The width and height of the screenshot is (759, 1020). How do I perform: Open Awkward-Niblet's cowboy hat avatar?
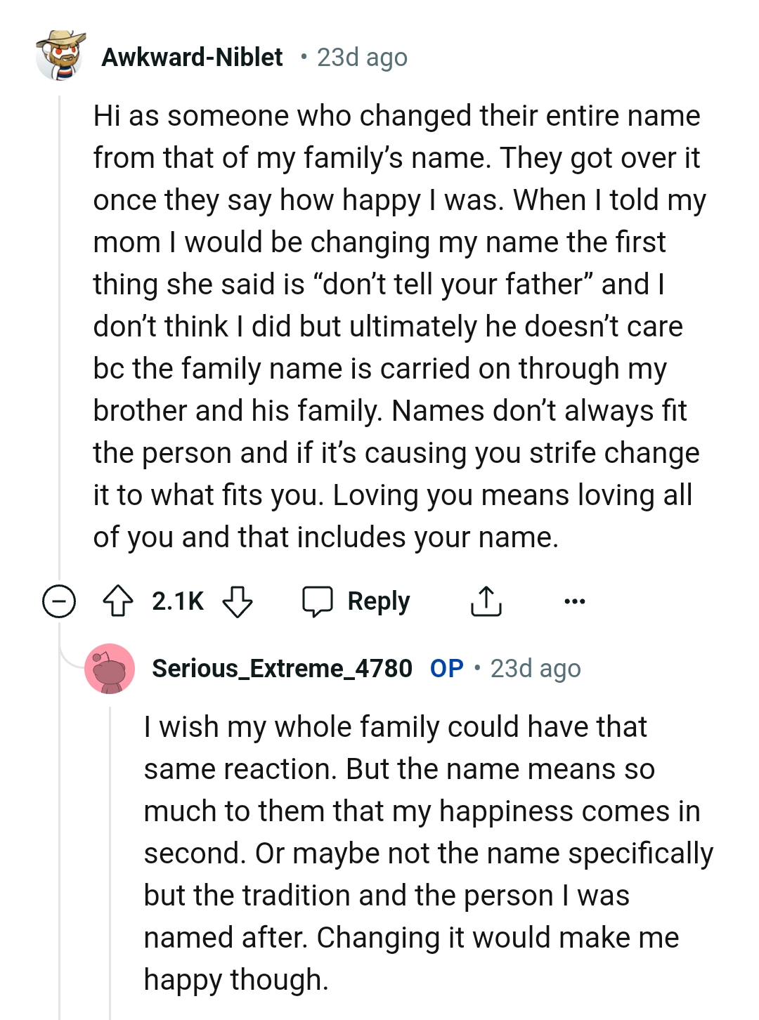tap(60, 56)
